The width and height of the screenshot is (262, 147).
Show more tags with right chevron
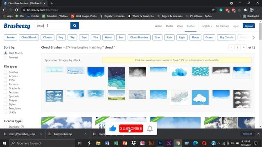[x=253, y=38]
